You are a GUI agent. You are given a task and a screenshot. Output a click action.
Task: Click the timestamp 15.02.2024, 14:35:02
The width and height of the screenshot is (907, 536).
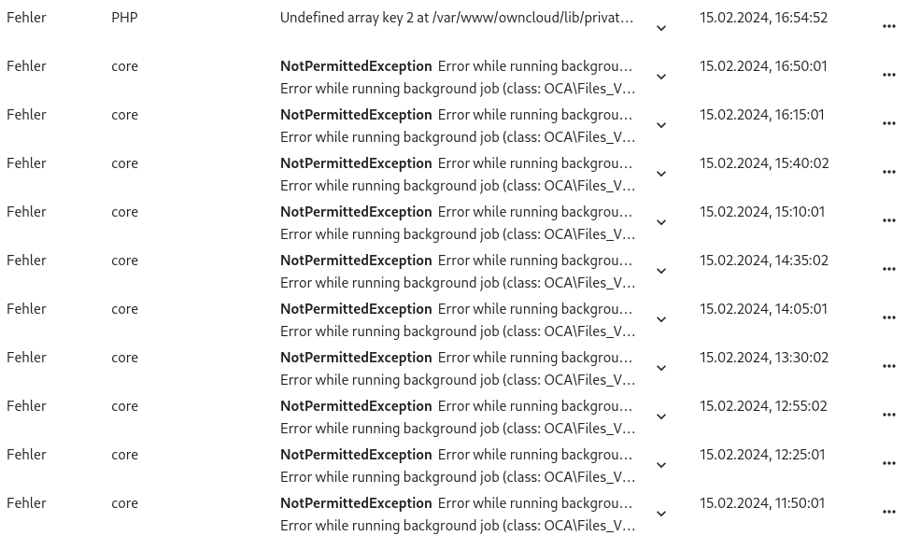763,261
